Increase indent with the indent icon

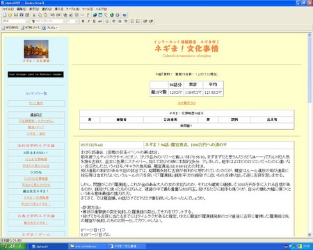[151, 22]
